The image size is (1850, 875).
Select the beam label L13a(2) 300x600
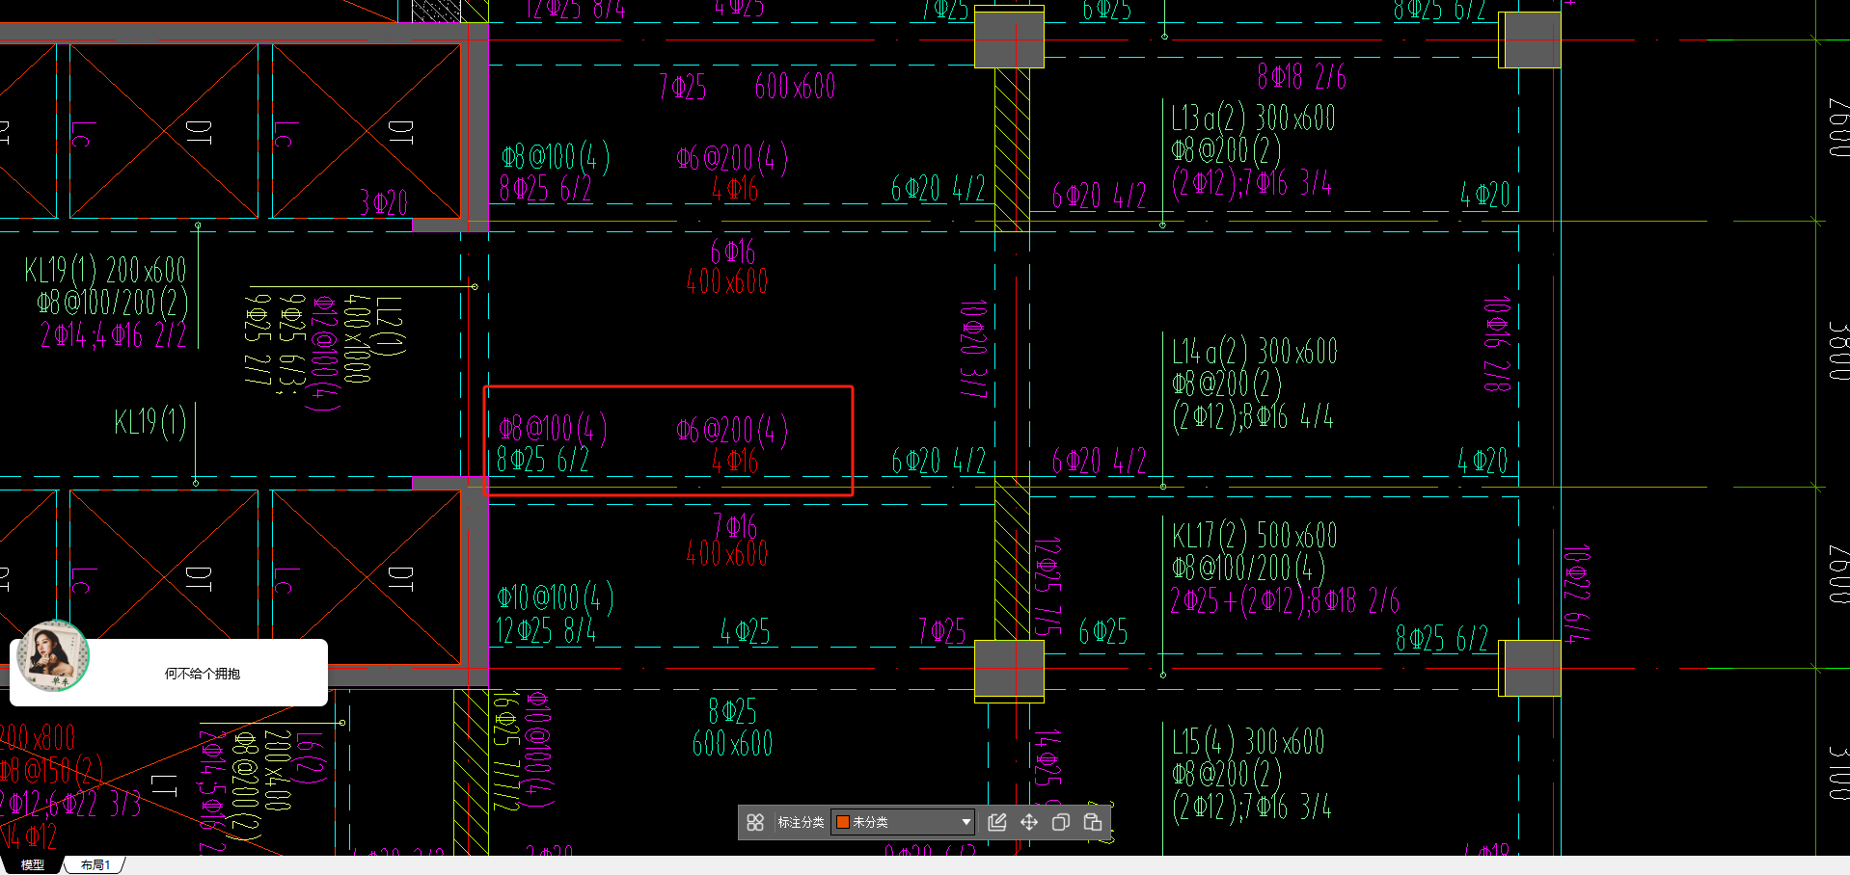[1253, 119]
